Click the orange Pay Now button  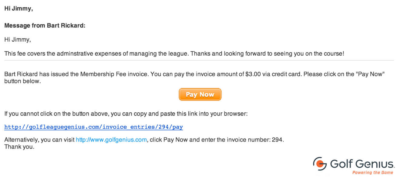(x=200, y=94)
